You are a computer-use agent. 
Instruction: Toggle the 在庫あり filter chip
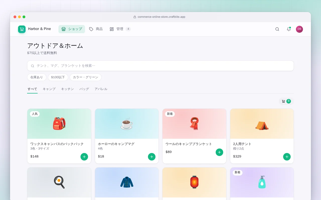(37, 77)
